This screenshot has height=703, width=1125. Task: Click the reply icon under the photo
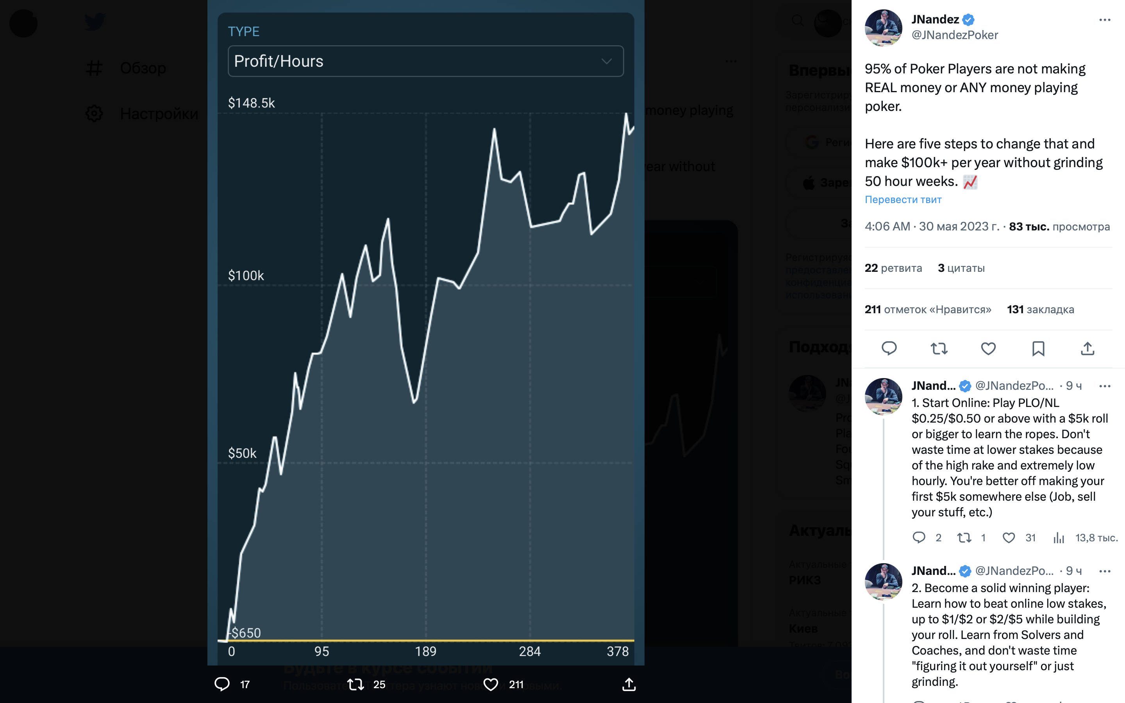click(x=222, y=684)
